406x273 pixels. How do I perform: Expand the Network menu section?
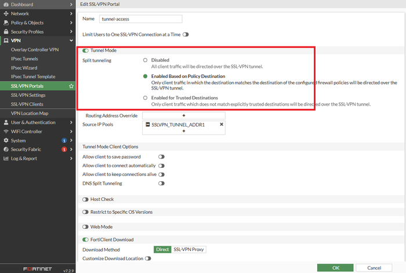pos(38,13)
